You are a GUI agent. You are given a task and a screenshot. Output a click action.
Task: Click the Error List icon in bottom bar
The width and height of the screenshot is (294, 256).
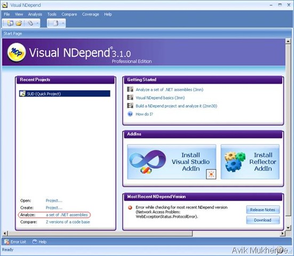point(7,242)
